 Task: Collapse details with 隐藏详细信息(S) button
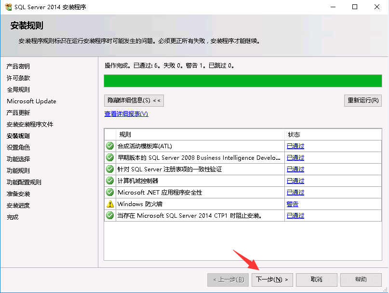(134, 100)
